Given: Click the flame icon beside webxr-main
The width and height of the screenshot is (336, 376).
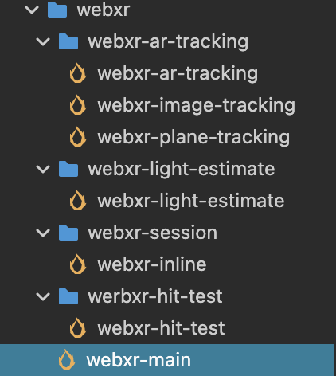Looking at the screenshot, I should [x=67, y=359].
